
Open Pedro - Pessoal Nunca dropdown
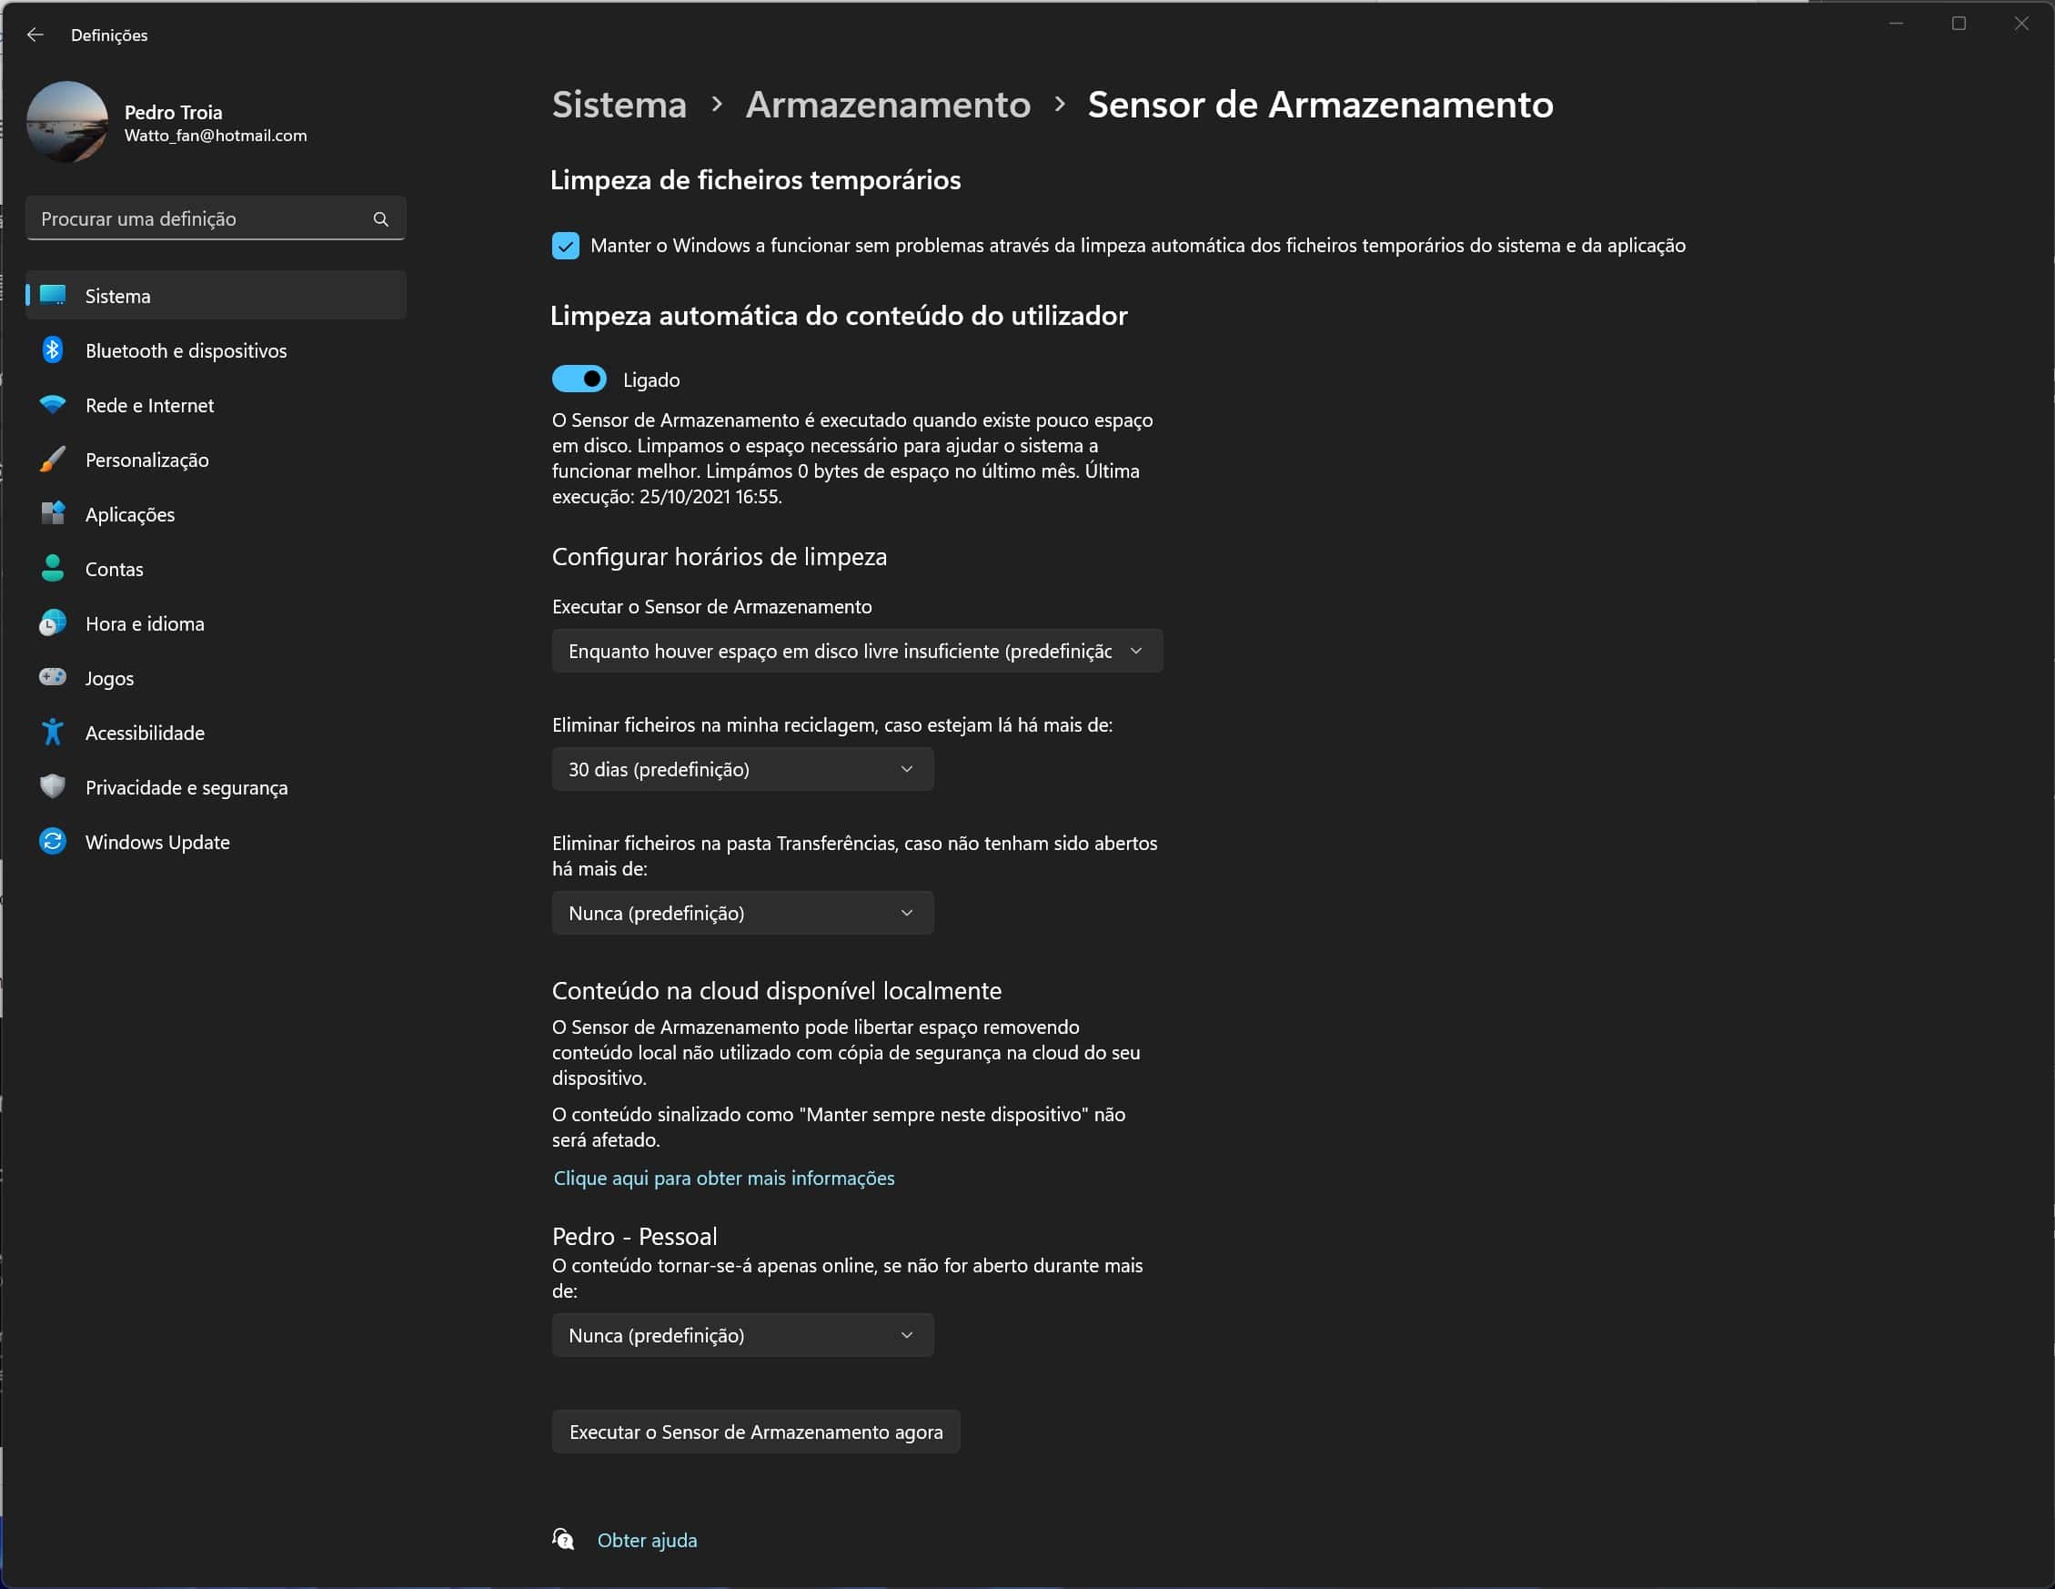741,1335
